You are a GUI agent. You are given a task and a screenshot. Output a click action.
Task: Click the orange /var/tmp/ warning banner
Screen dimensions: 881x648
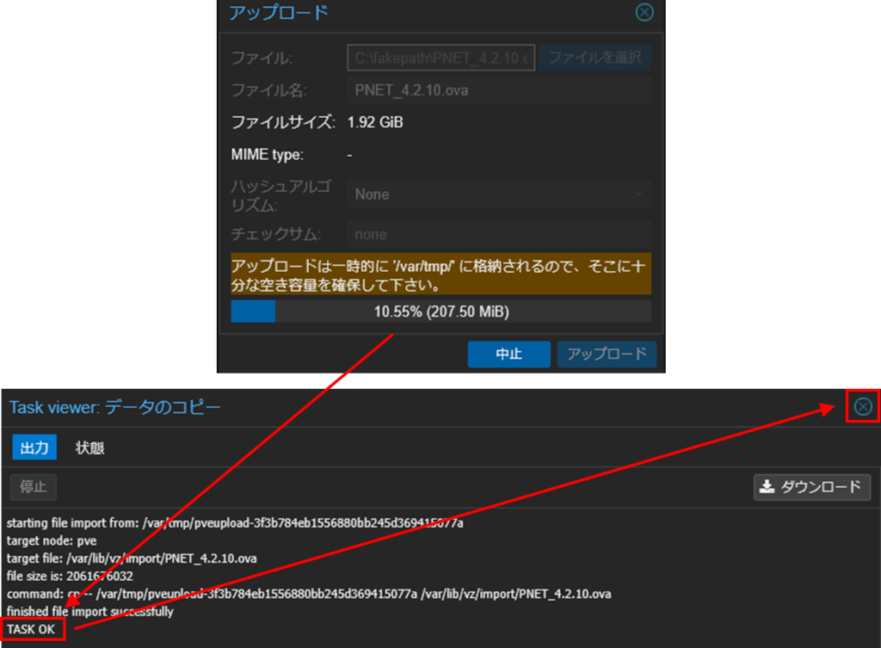click(x=440, y=274)
